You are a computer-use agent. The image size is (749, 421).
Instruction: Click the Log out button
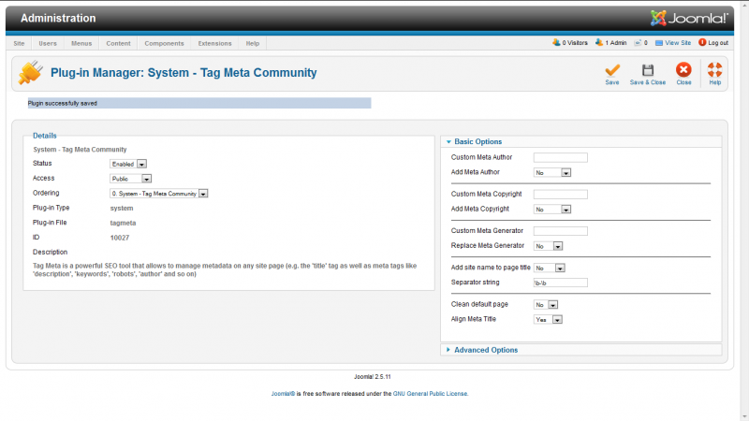point(713,43)
